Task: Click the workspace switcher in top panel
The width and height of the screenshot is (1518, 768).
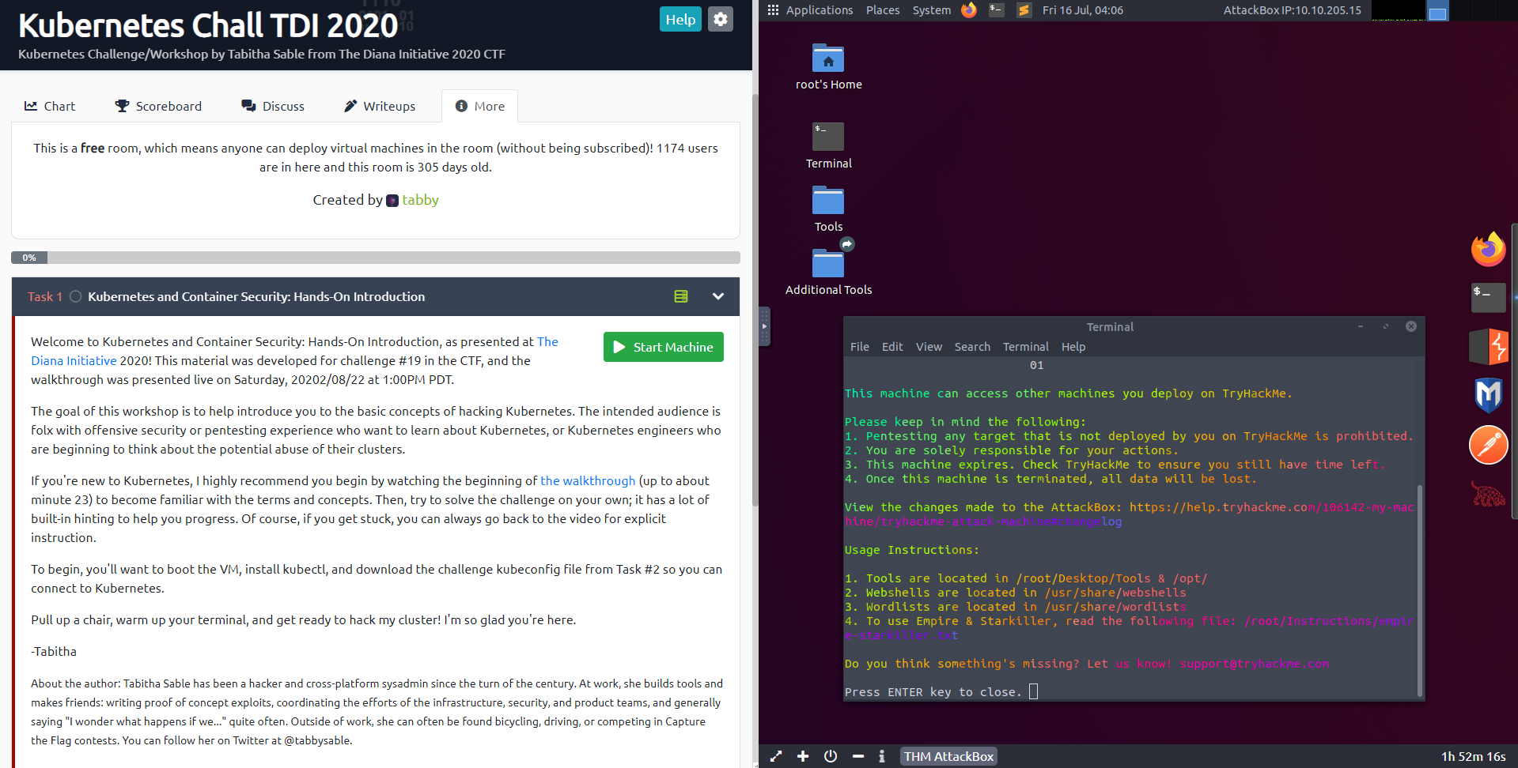Action: (x=1438, y=11)
